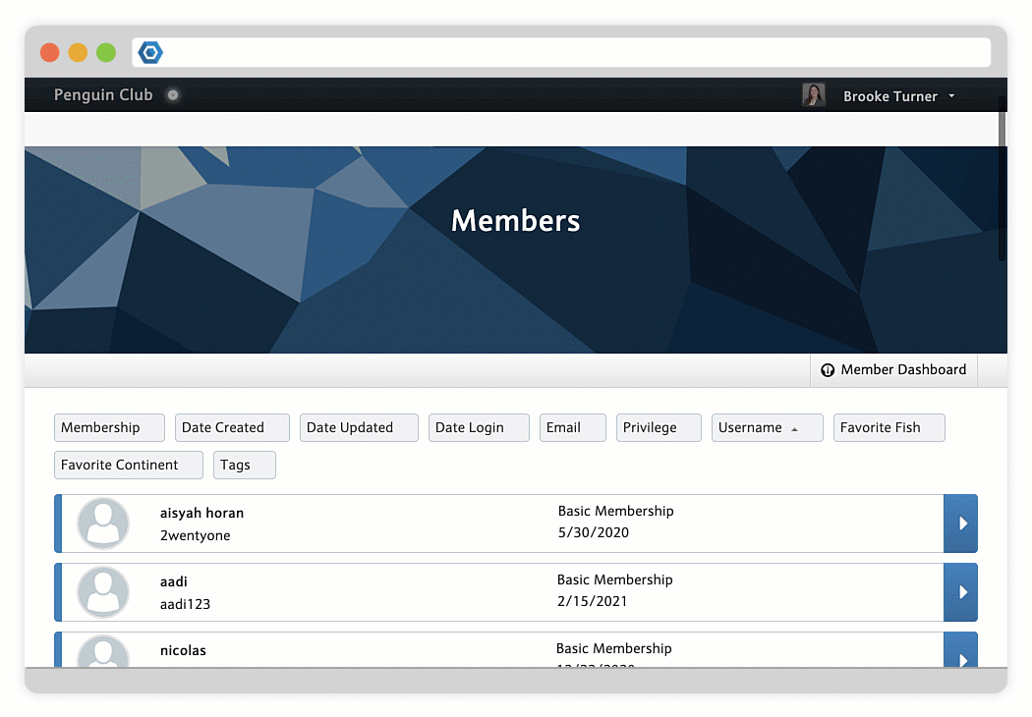Toggle Username sort order
Screen dimensions: 1032x717
(x=767, y=428)
